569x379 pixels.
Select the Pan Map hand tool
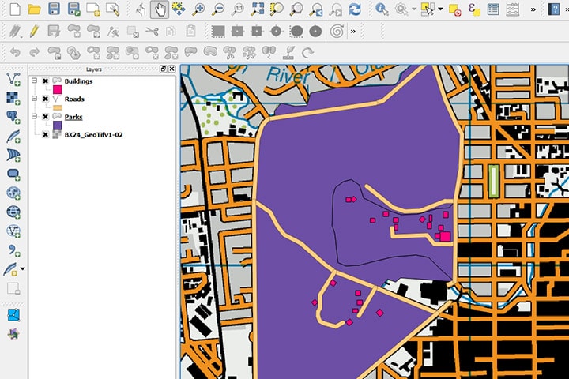[x=160, y=9]
